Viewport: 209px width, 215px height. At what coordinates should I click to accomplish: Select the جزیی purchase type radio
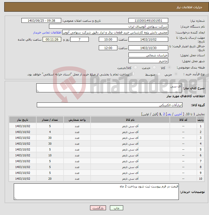pos(176,74)
